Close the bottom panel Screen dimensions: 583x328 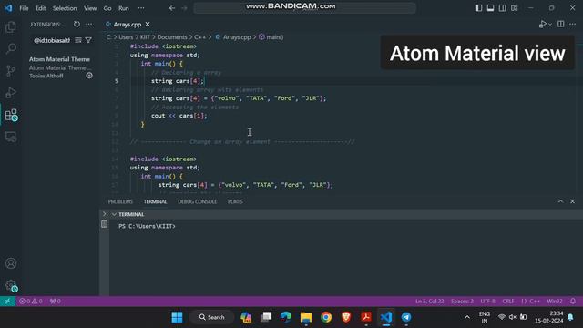coord(573,201)
